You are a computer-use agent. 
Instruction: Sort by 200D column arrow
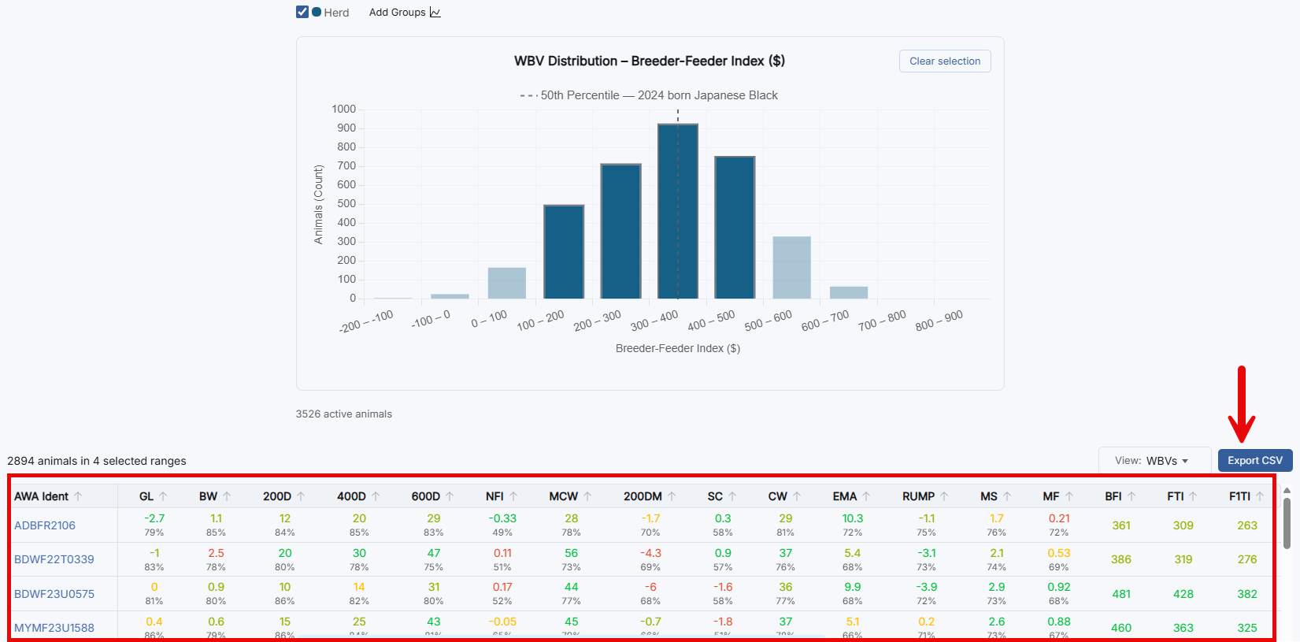click(301, 496)
